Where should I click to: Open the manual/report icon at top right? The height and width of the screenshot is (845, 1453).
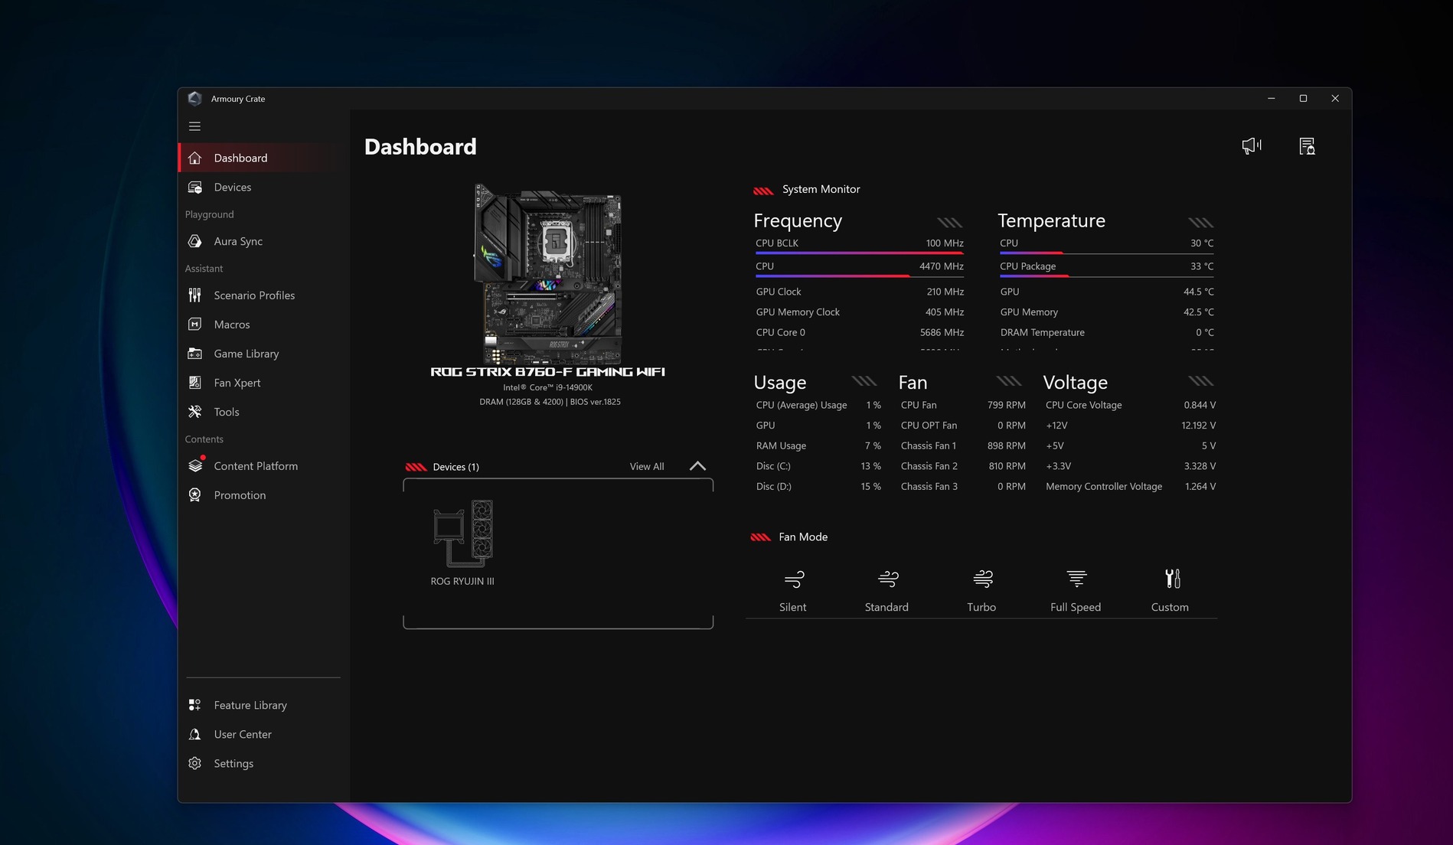(x=1307, y=145)
